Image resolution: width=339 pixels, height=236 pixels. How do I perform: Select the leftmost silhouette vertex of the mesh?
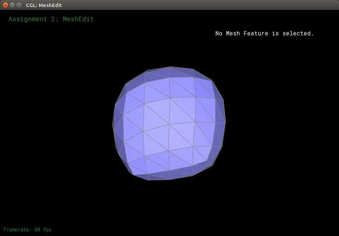(x=113, y=124)
